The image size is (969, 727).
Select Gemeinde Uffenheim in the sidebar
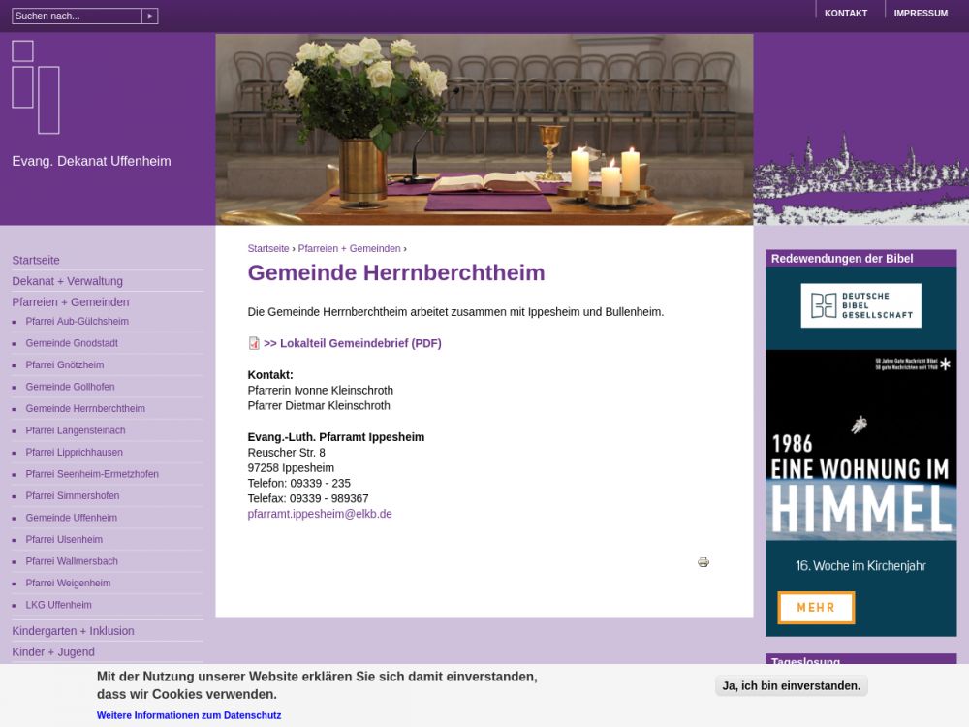click(x=71, y=518)
